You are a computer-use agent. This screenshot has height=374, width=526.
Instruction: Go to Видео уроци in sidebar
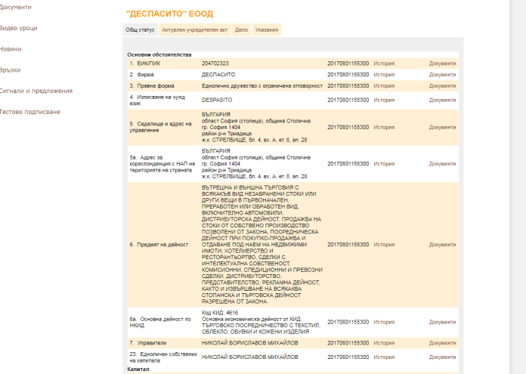(x=19, y=28)
